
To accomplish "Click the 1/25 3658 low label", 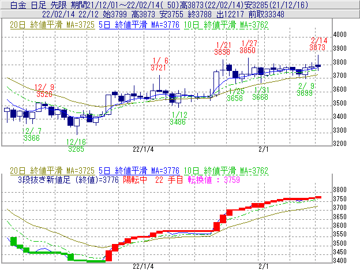I will point(235,95).
